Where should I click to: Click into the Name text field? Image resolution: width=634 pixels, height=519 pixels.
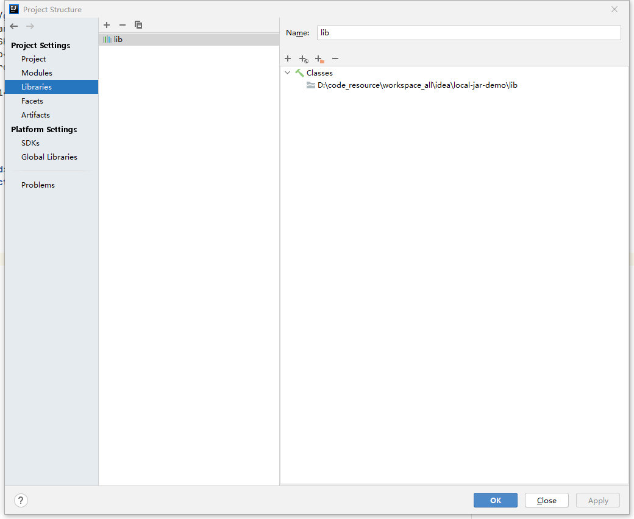(468, 33)
